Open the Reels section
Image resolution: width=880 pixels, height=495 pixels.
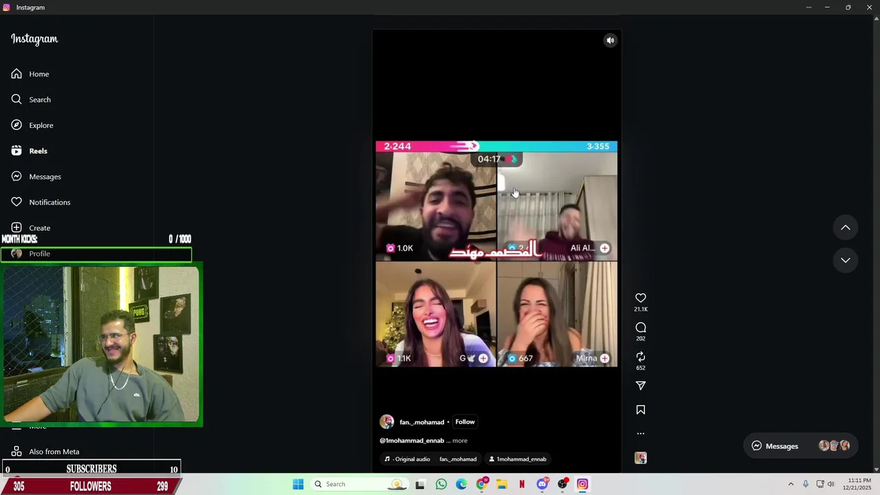pyautogui.click(x=30, y=151)
